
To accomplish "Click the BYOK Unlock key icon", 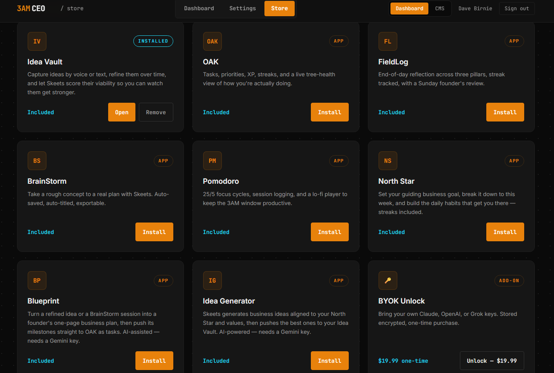I will pyautogui.click(x=388, y=280).
